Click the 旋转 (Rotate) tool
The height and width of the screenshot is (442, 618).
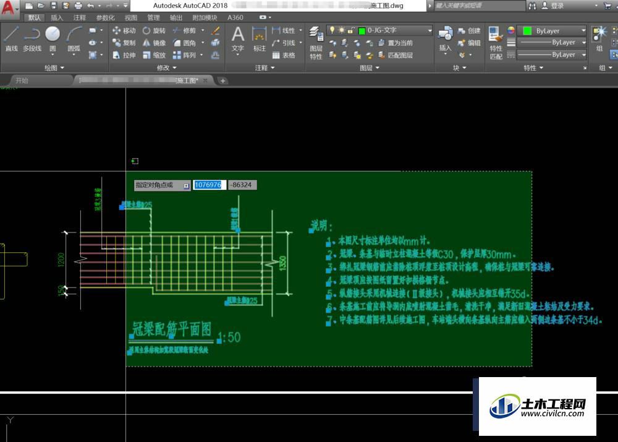[154, 30]
